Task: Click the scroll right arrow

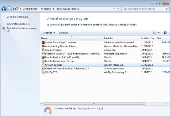Action: click(x=168, y=104)
